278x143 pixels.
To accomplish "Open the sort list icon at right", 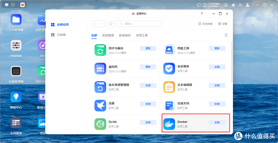I will tap(226, 35).
